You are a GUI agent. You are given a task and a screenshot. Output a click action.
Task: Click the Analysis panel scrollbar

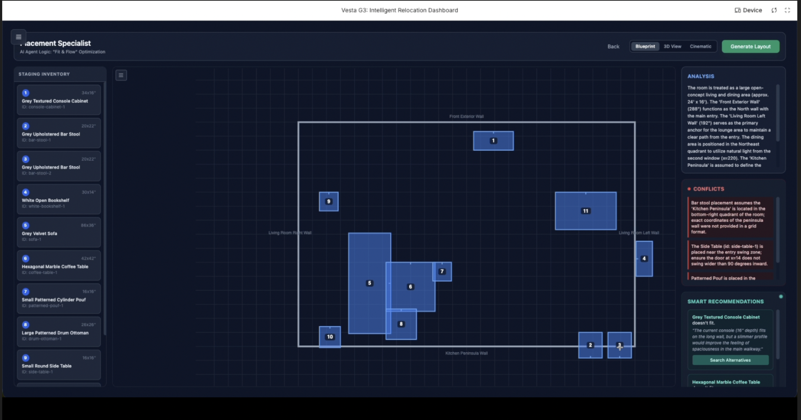pyautogui.click(x=778, y=114)
